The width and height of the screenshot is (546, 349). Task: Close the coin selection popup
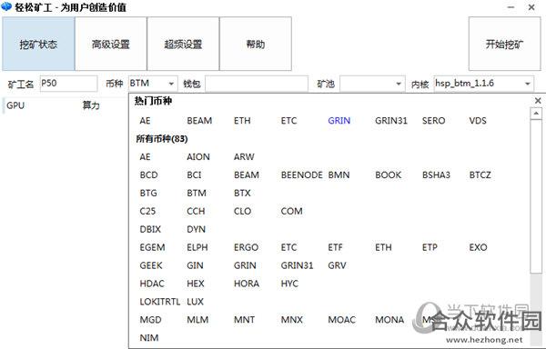pos(538,101)
